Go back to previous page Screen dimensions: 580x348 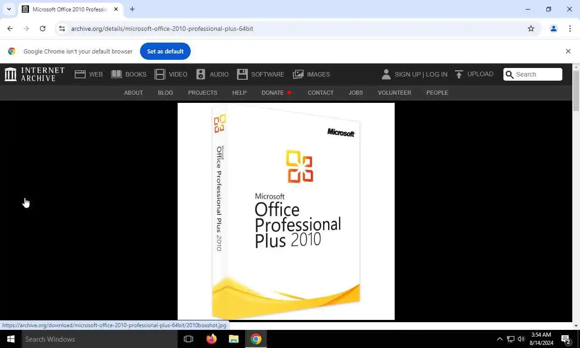(x=10, y=29)
